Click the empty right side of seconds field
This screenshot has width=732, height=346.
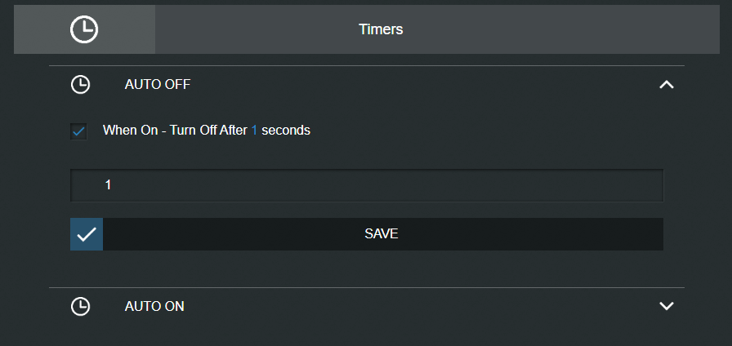[x=514, y=185]
